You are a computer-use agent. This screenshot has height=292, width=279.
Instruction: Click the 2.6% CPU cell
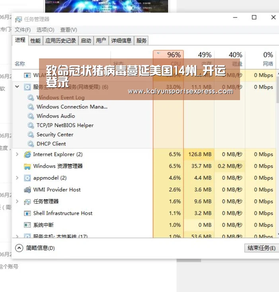point(168,190)
